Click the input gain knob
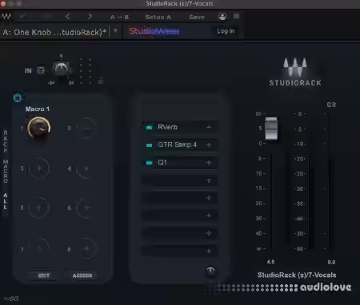Image resolution: width=360 pixels, height=305 pixels. [61, 69]
